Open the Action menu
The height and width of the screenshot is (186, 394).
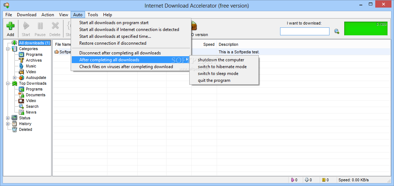tap(48, 15)
